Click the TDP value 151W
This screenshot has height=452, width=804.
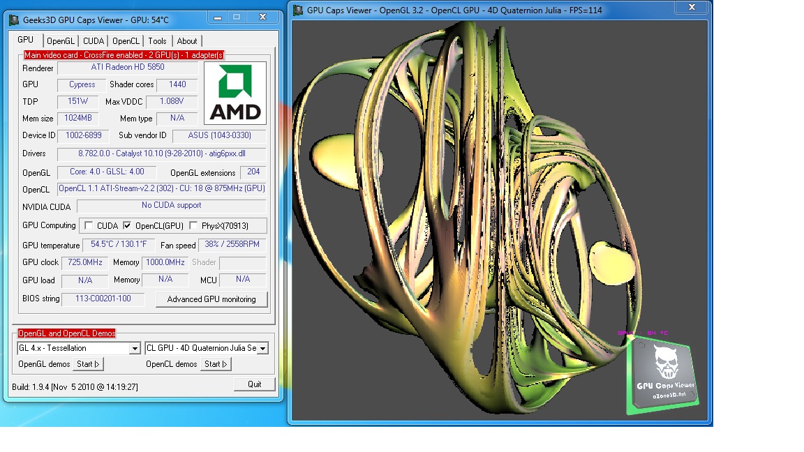click(78, 101)
